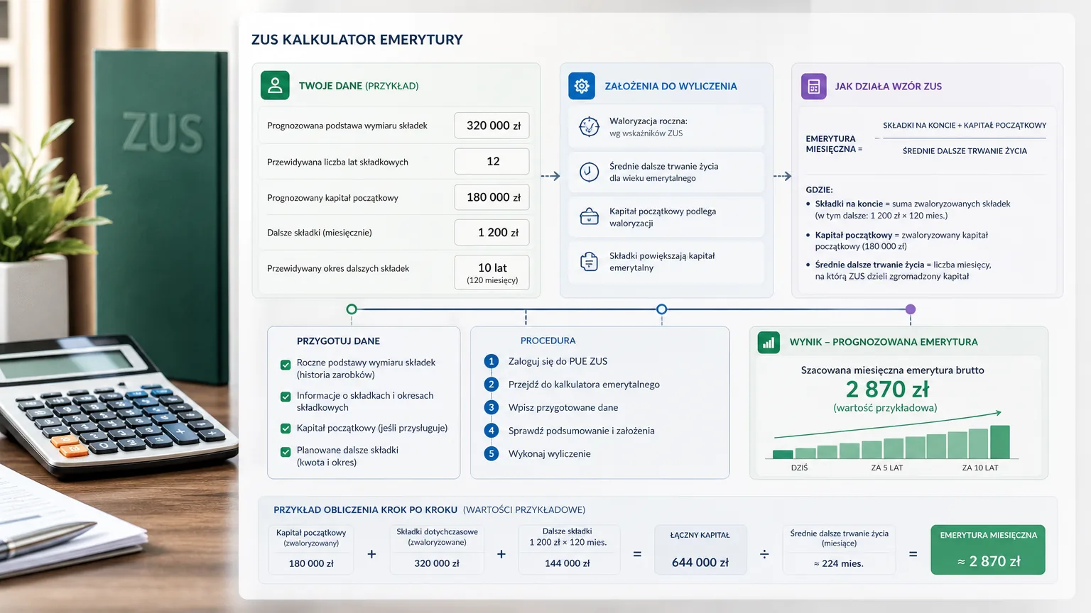Image resolution: width=1091 pixels, height=613 pixels.
Task: Click the Kapitał początkowy bullet in formula panel
Action: pos(901,241)
